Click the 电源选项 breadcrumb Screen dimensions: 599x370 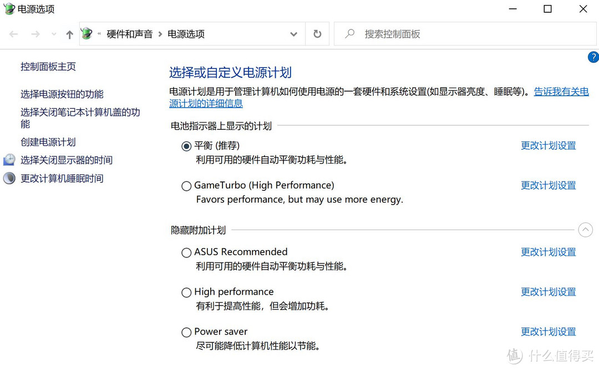(x=186, y=34)
